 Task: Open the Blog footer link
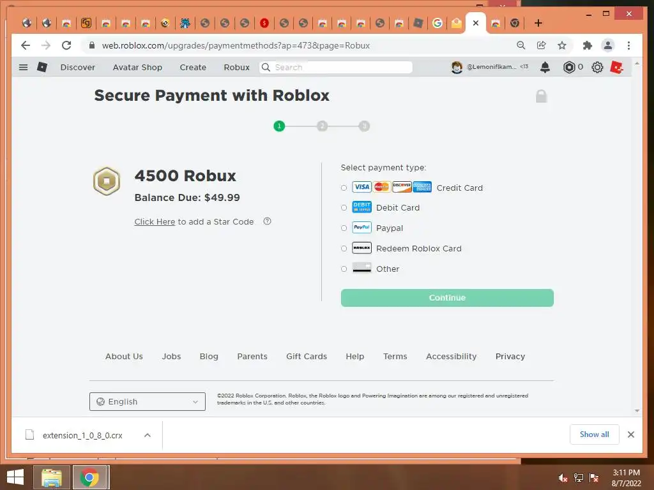pos(209,356)
